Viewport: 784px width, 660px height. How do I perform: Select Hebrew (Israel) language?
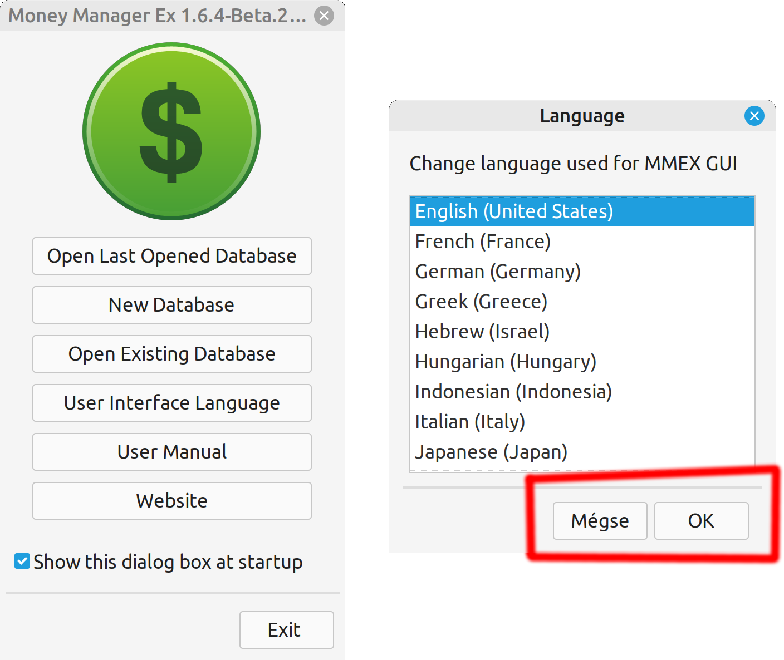[x=482, y=331]
